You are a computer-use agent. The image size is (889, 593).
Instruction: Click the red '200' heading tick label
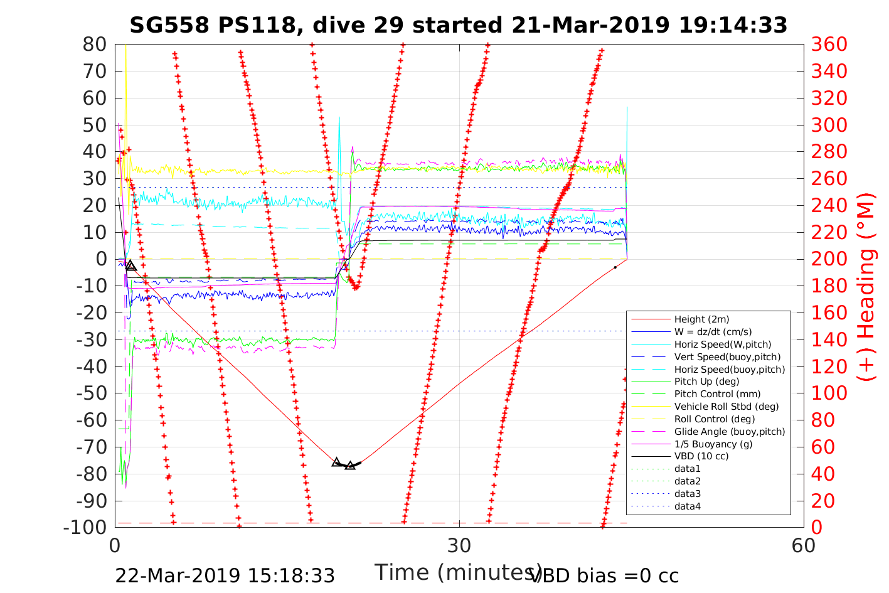(829, 259)
